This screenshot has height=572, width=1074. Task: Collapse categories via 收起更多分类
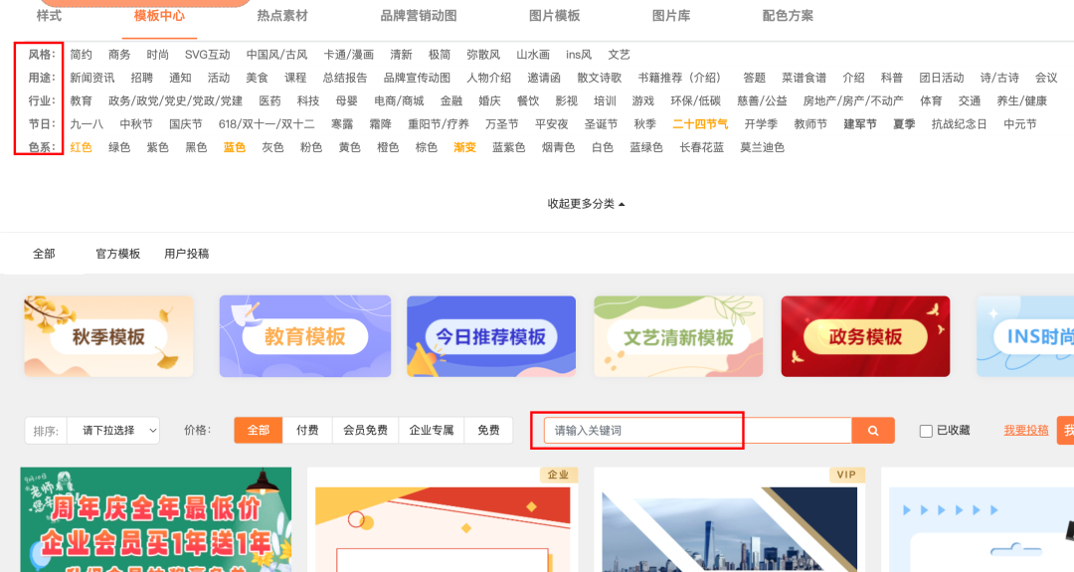point(587,204)
